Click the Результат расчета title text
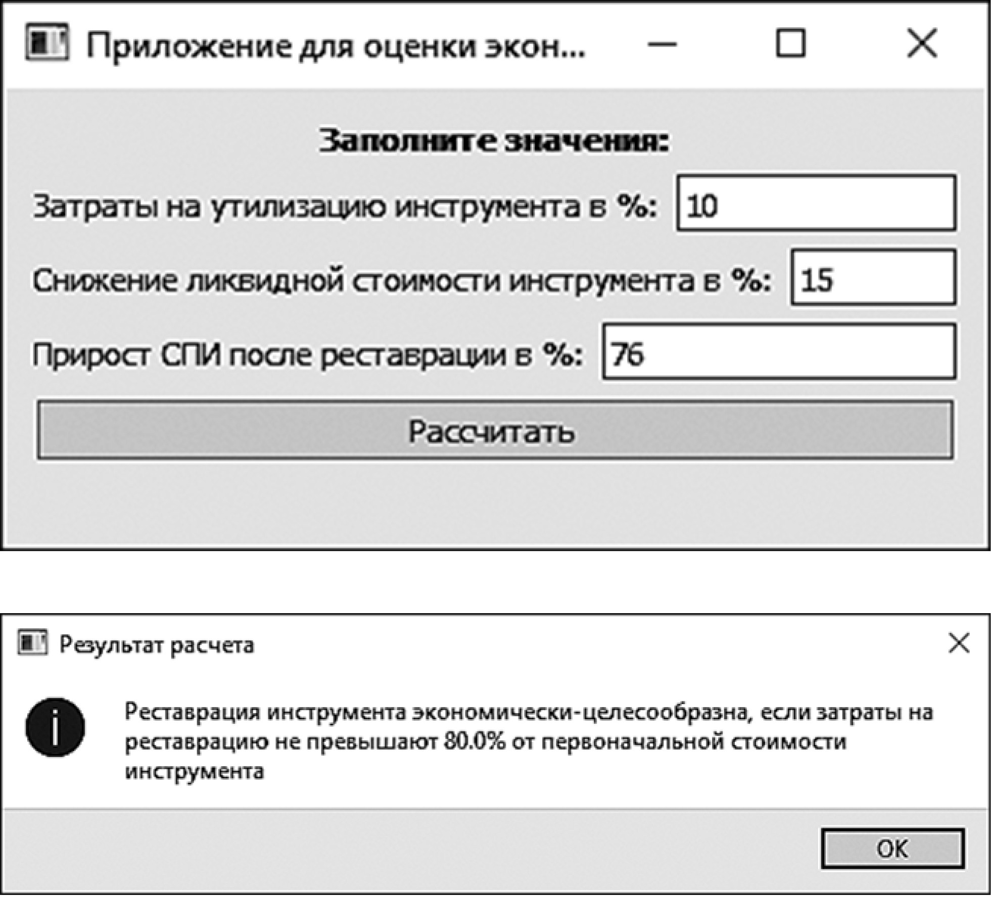This screenshot has width=991, height=900. (157, 645)
